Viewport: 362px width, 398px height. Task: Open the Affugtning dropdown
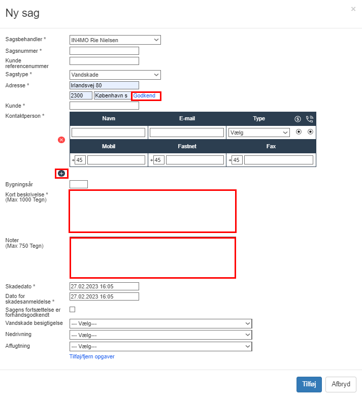[160, 346]
